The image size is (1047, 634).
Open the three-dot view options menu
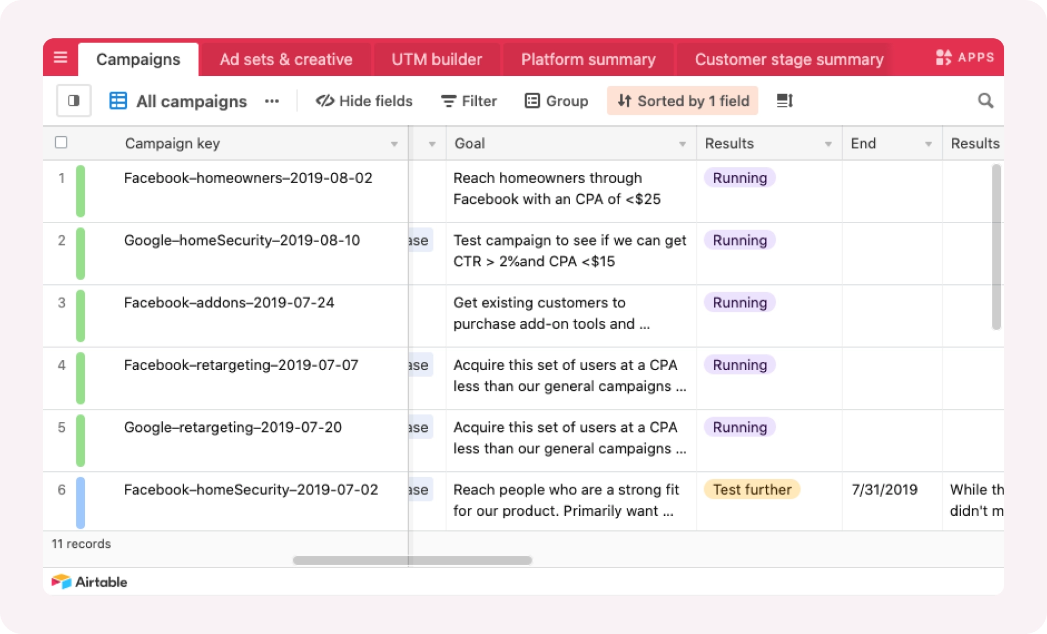coord(272,101)
